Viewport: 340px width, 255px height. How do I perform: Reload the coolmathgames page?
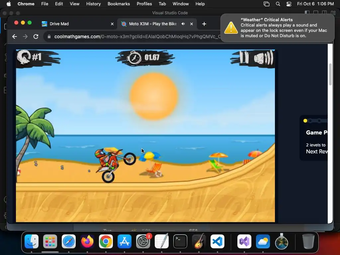click(x=36, y=37)
